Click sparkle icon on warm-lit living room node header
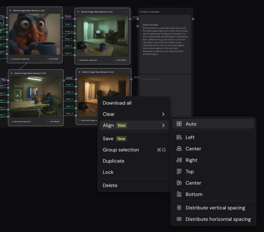This screenshot has height=232, width=264. [80, 72]
